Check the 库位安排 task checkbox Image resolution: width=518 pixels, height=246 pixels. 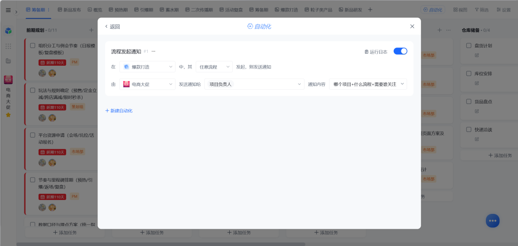point(469,74)
